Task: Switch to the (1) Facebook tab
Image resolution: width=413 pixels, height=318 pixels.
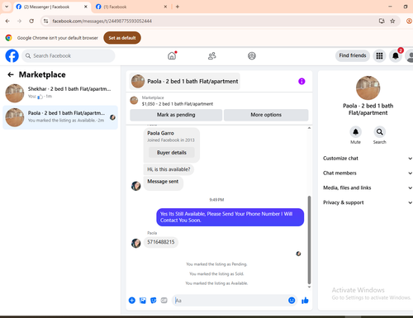Action: tap(131, 7)
